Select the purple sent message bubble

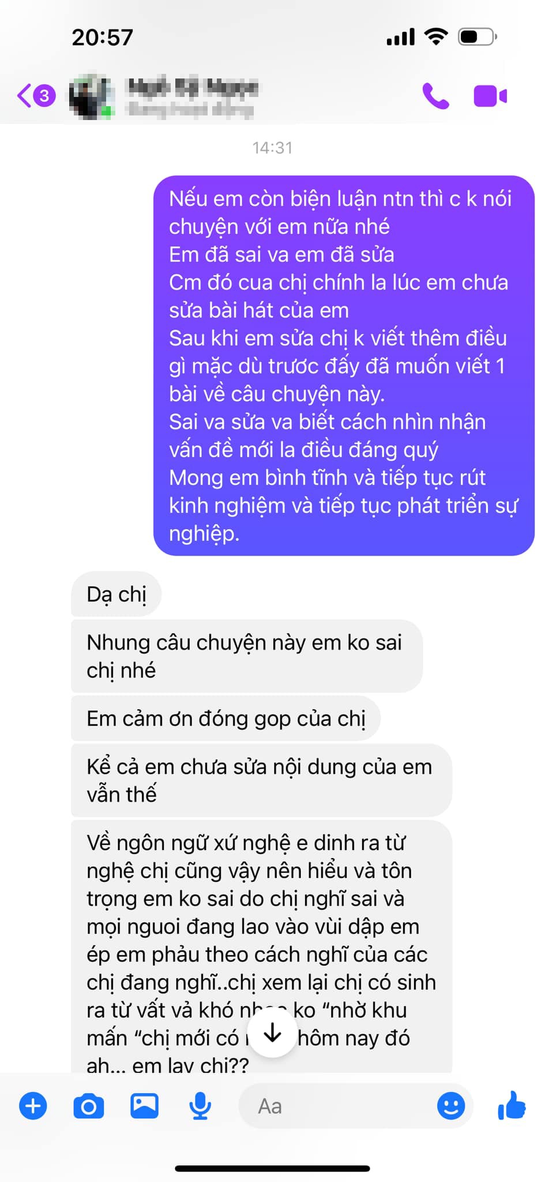344,365
